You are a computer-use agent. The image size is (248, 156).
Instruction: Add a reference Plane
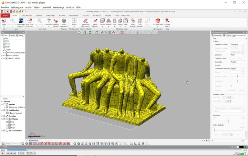tap(74, 22)
